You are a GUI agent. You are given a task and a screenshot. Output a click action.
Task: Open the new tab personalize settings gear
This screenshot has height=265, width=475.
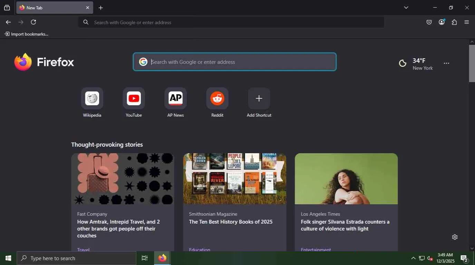455,237
